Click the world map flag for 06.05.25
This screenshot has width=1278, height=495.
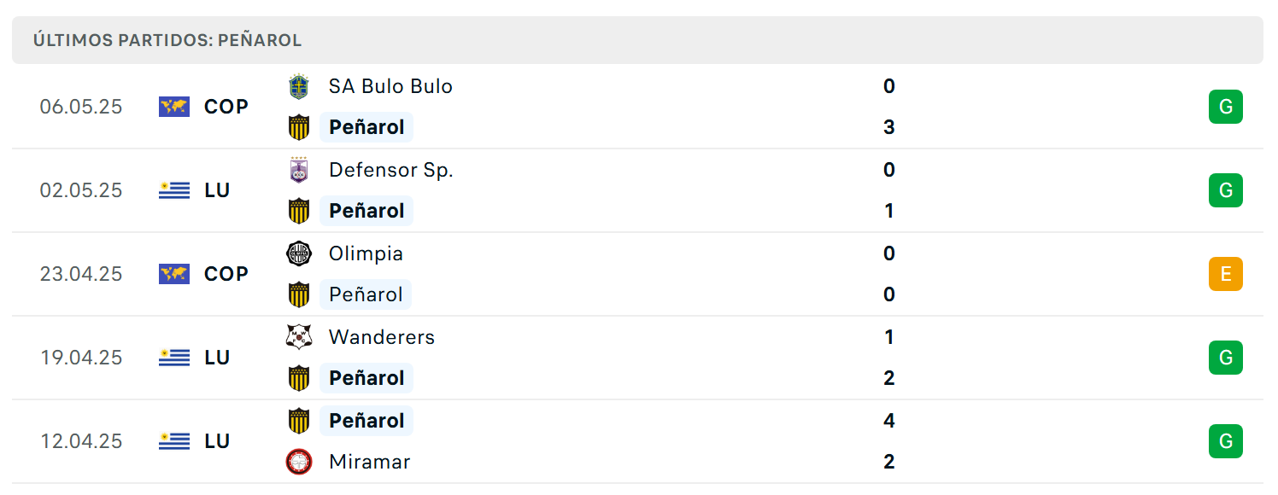(x=174, y=107)
